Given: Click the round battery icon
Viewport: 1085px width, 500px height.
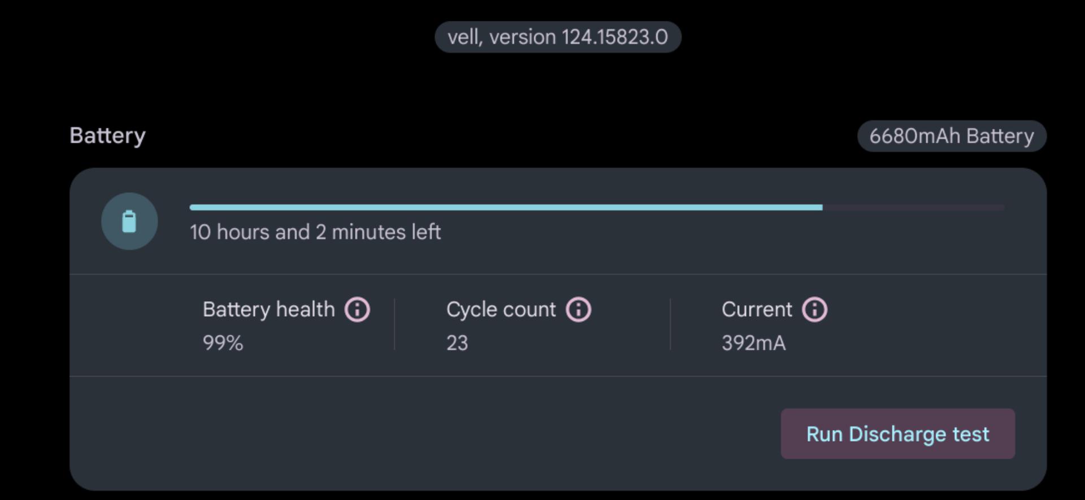Looking at the screenshot, I should (x=129, y=221).
